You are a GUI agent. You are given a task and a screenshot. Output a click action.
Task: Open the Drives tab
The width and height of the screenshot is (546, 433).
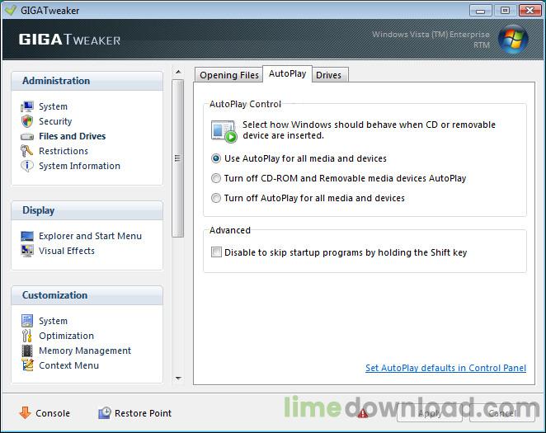click(329, 75)
